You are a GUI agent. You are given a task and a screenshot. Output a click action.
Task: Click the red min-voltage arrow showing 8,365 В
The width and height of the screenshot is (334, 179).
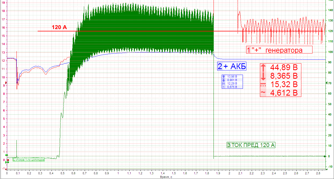(x=263, y=76)
